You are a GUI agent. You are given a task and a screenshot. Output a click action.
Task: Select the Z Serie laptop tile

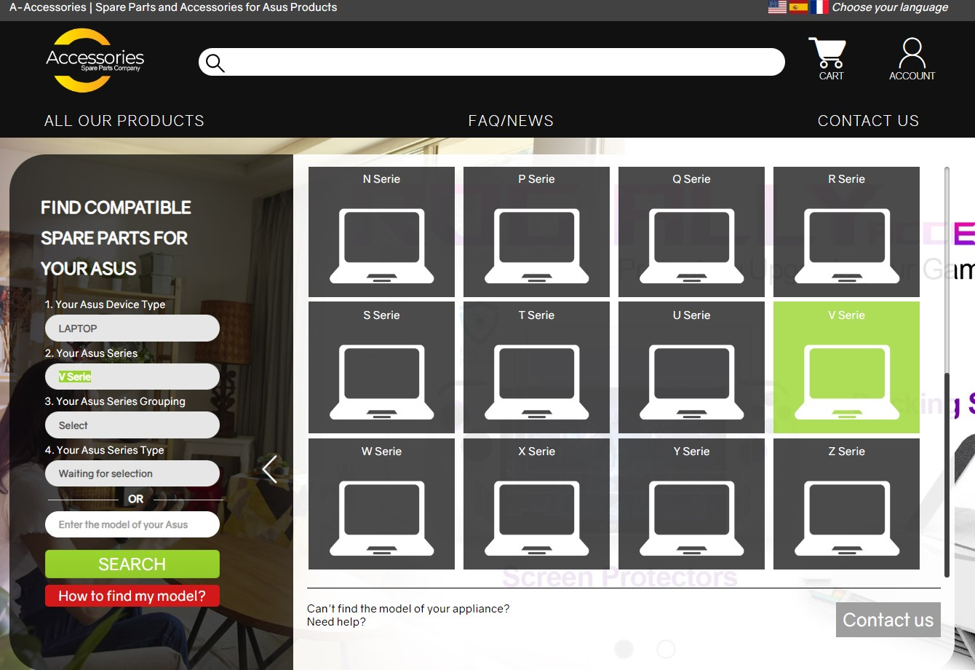click(846, 504)
